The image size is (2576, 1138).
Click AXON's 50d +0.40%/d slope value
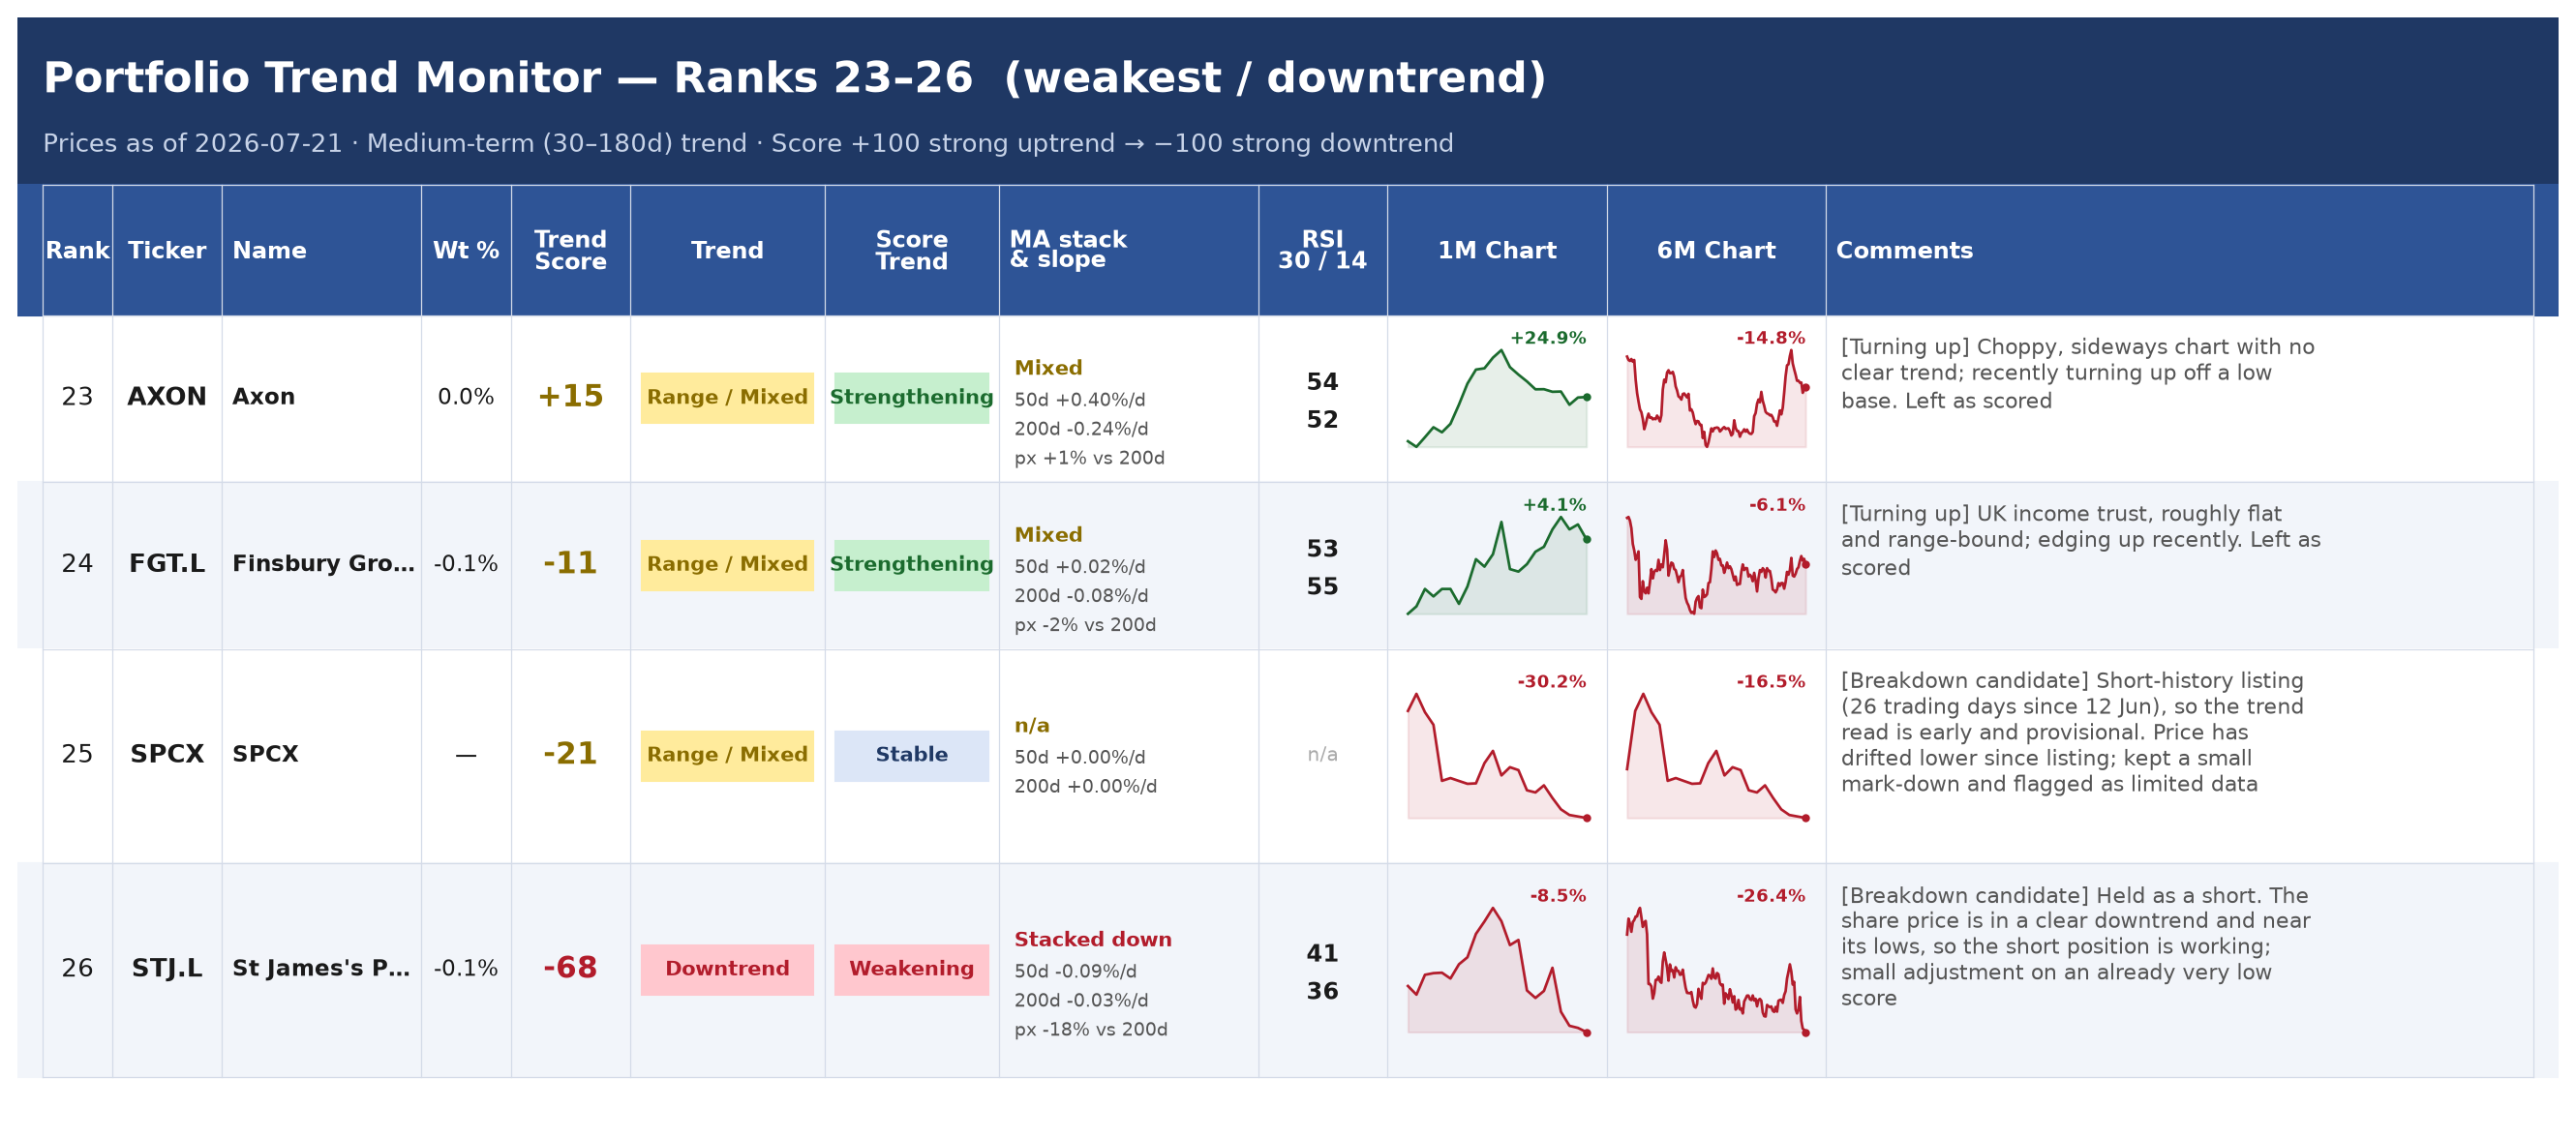pyautogui.click(x=1080, y=400)
